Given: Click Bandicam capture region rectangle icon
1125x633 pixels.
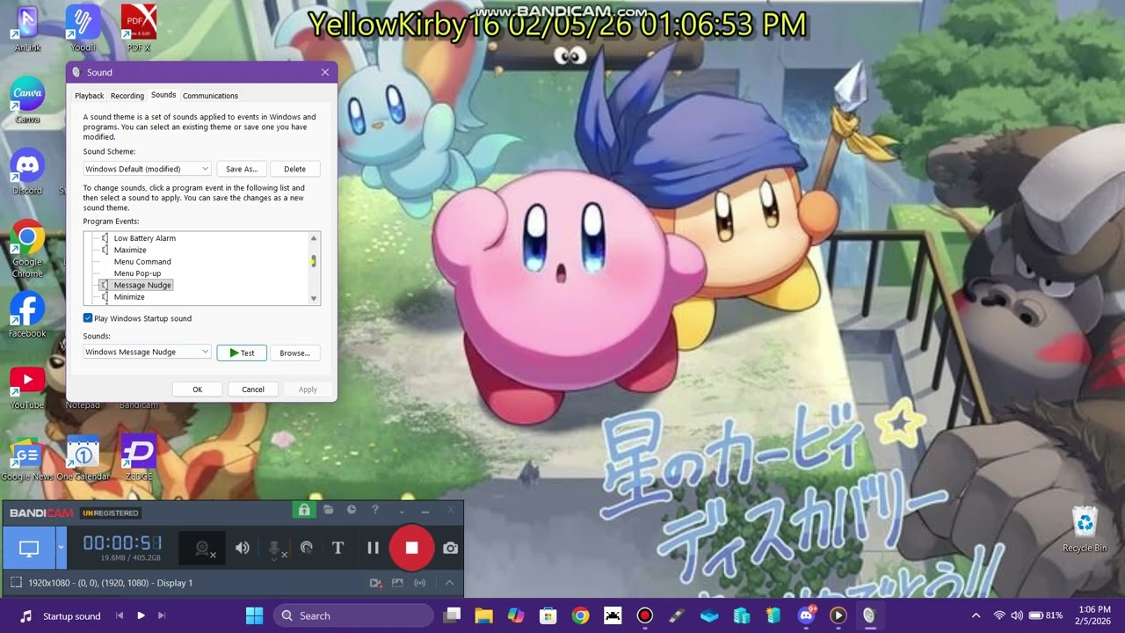Looking at the screenshot, I should pyautogui.click(x=16, y=583).
